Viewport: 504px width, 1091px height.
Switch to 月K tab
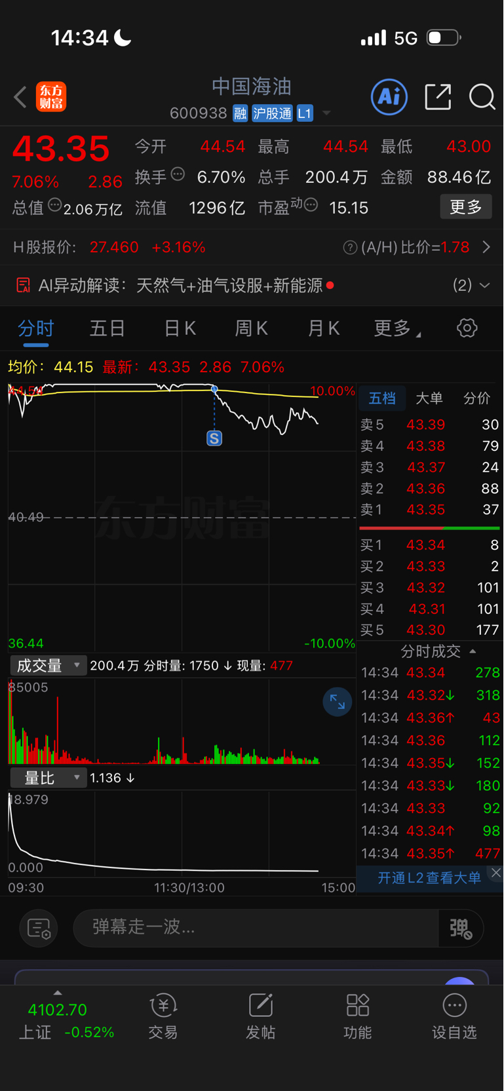click(324, 328)
